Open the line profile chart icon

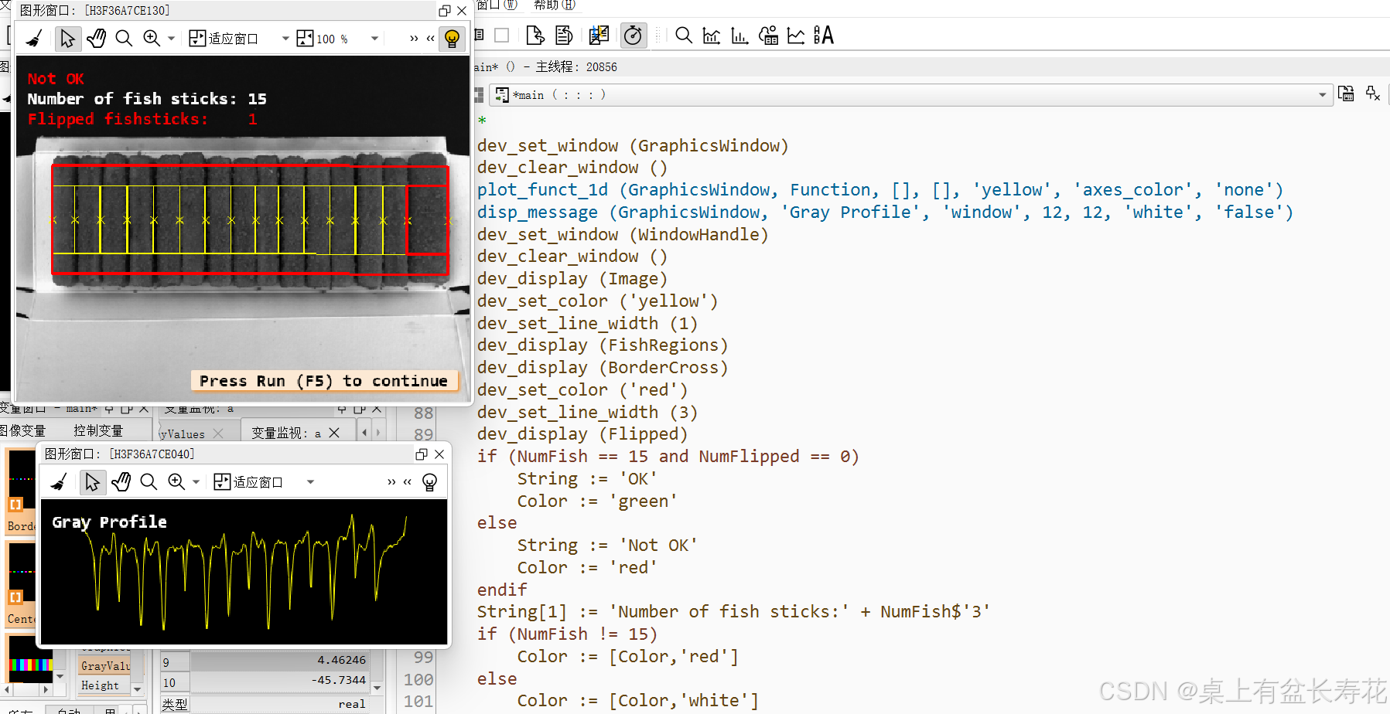(x=796, y=36)
